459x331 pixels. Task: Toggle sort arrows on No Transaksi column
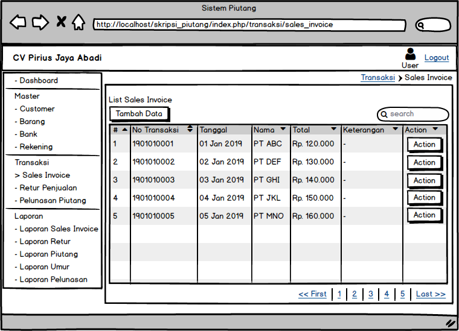pos(190,128)
